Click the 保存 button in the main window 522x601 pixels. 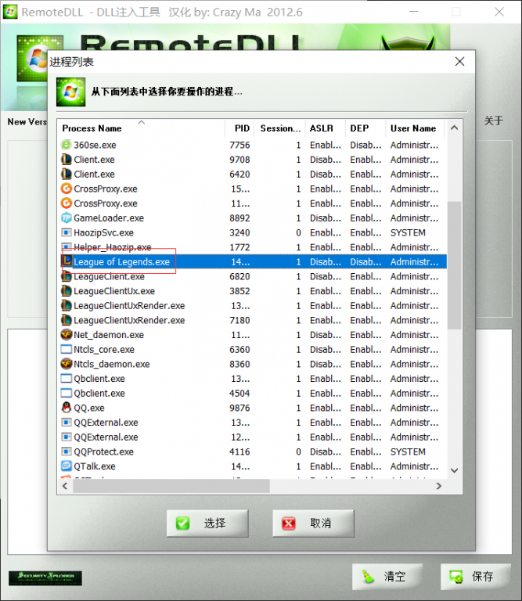[476, 577]
